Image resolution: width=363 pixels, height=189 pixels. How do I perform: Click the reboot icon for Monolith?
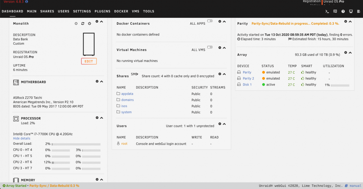(83, 24)
